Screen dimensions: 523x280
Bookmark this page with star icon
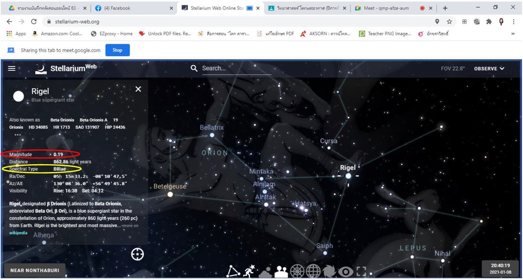449,22
